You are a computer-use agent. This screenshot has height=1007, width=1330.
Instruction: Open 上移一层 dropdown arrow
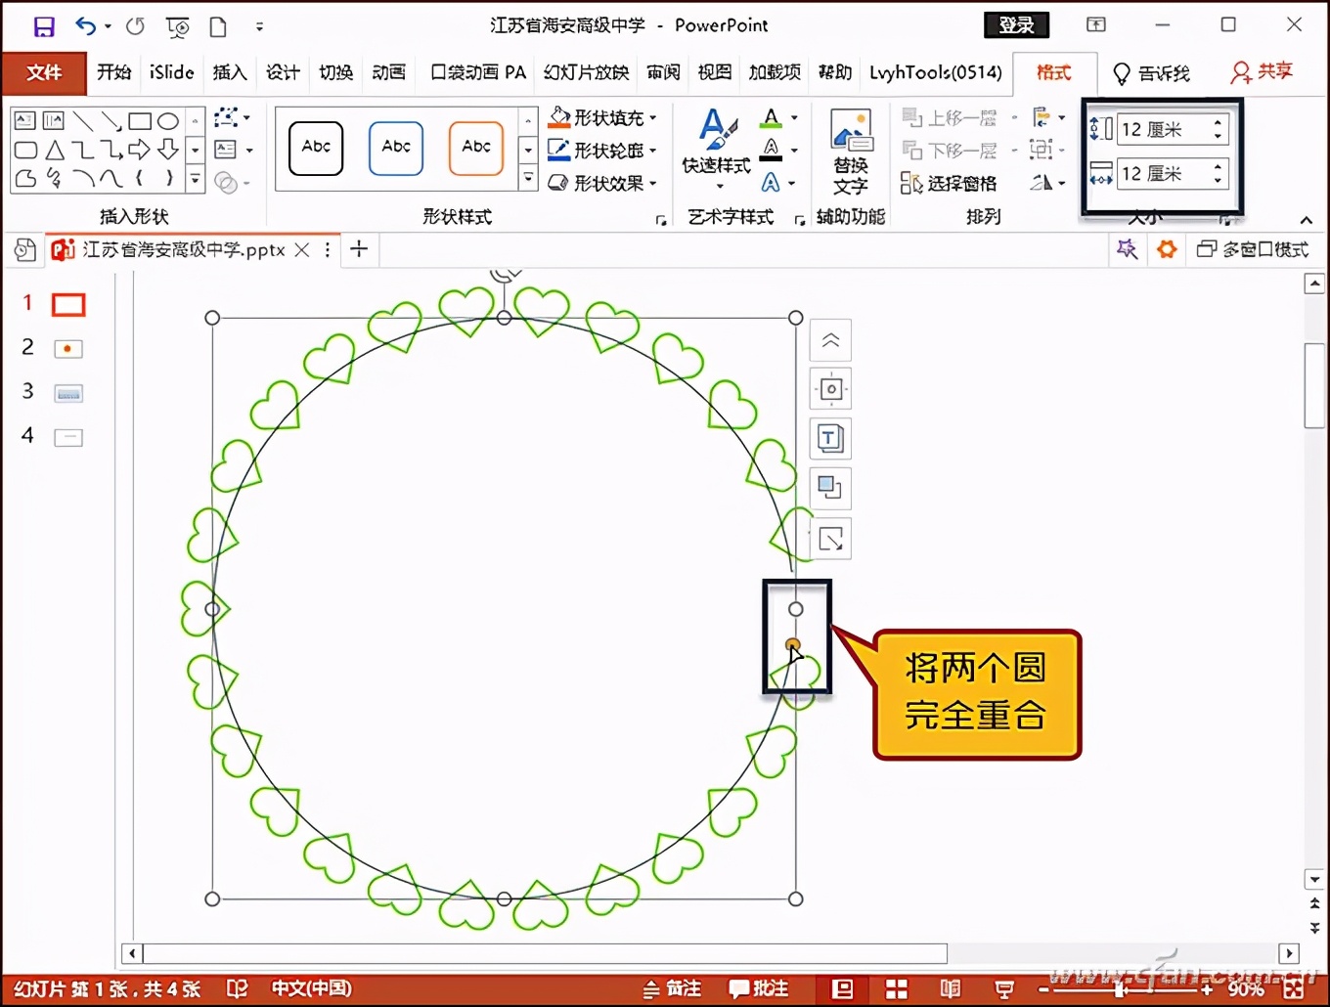pos(1014,118)
